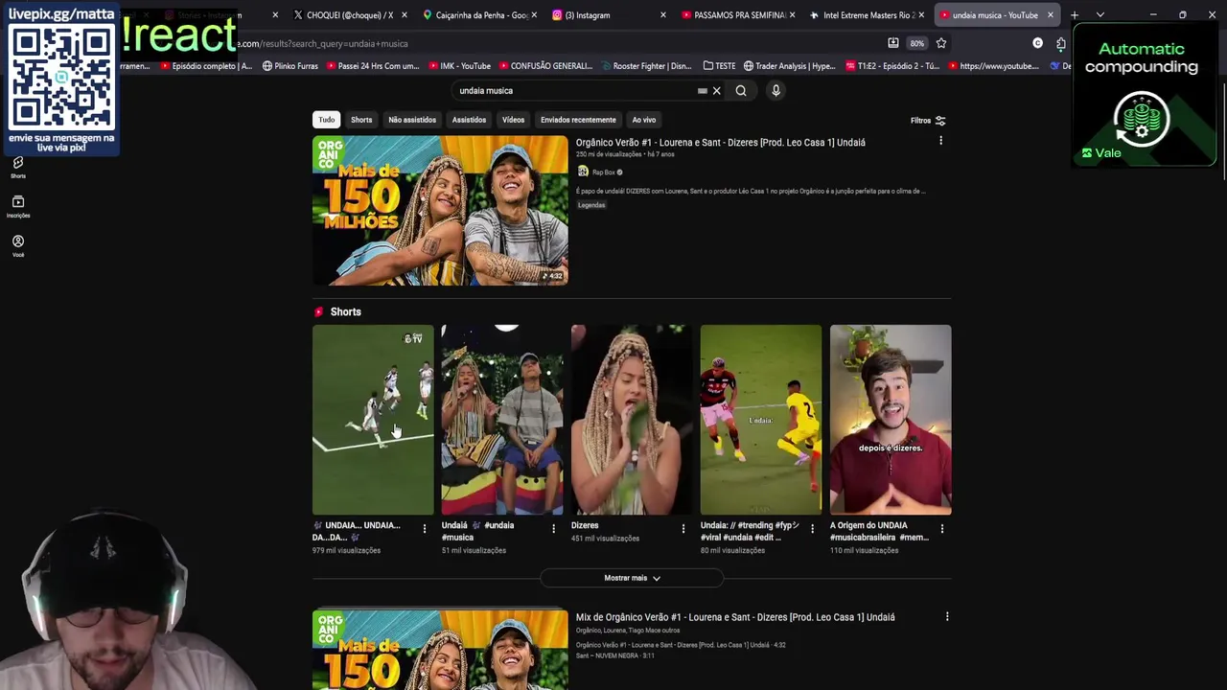Open the Rap Box channel name
Screen dimensions: 1227x690
(604, 172)
